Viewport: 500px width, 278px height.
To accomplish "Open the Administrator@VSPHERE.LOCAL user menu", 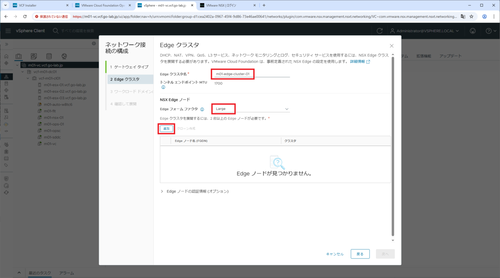I will [425, 31].
